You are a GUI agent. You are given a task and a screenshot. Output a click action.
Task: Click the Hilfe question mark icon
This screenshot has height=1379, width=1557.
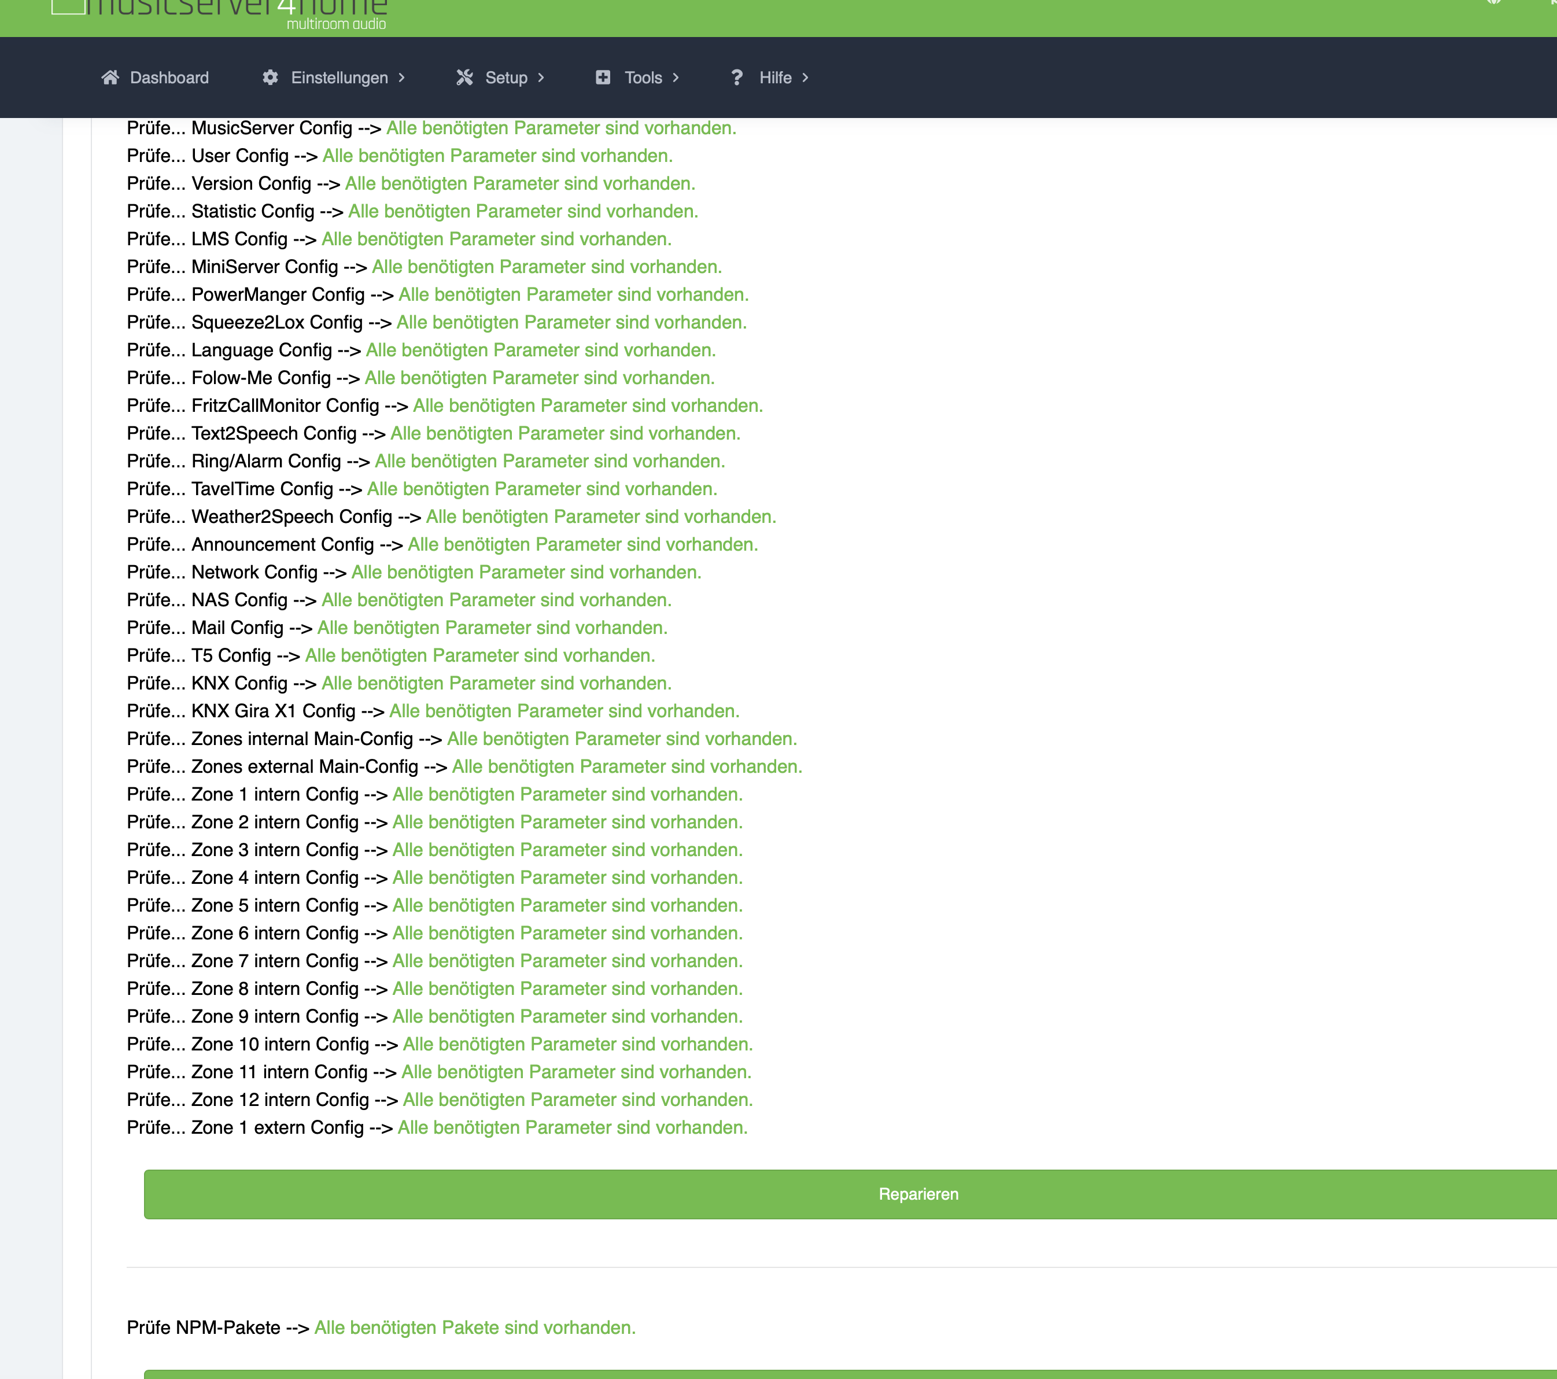737,78
